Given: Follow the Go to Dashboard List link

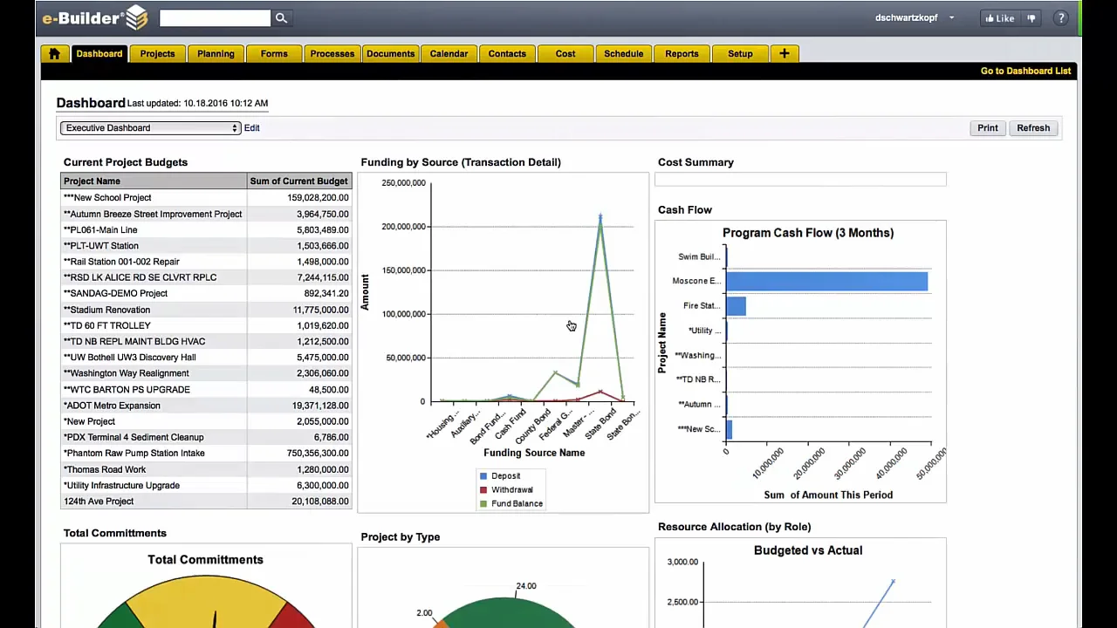Looking at the screenshot, I should click(1025, 72).
